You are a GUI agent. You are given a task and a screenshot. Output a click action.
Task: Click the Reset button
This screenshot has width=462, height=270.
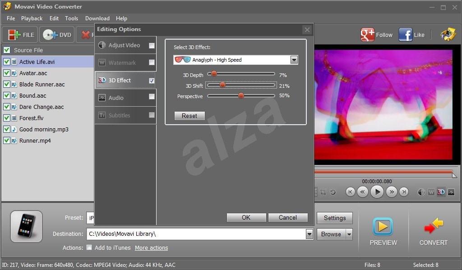[x=189, y=116]
